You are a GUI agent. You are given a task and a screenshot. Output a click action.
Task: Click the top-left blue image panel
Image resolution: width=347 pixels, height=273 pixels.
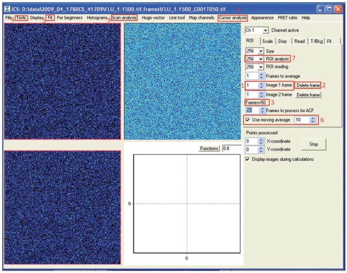(x=62, y=81)
